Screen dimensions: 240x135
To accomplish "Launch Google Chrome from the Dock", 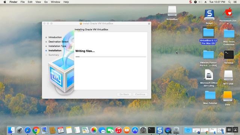I will tap(36, 130).
